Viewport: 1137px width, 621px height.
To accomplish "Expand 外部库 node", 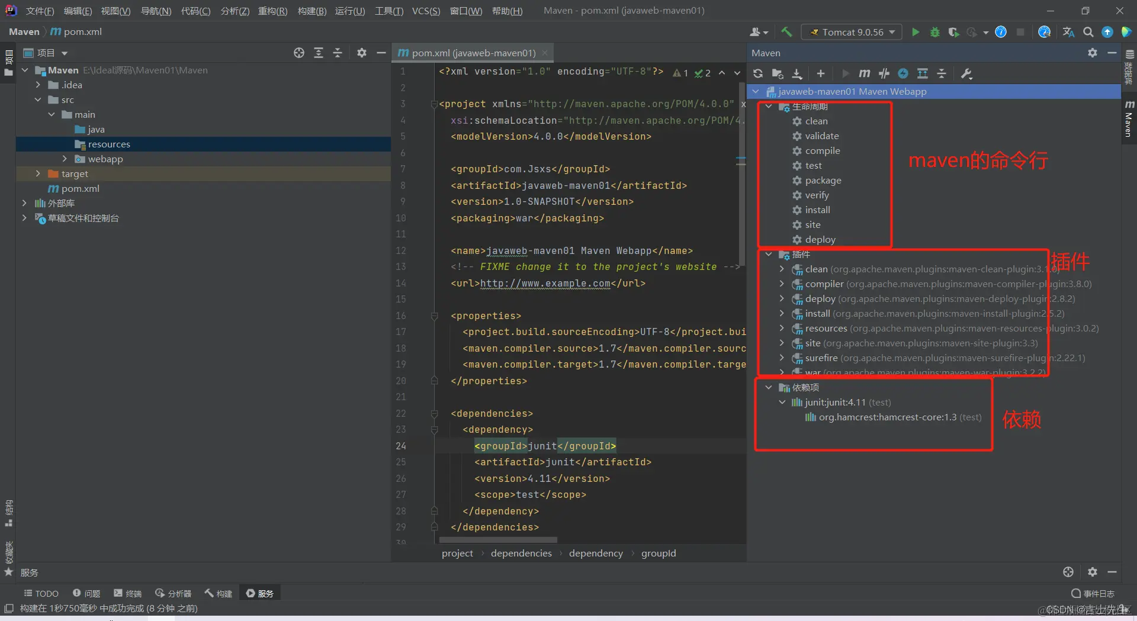I will click(24, 203).
